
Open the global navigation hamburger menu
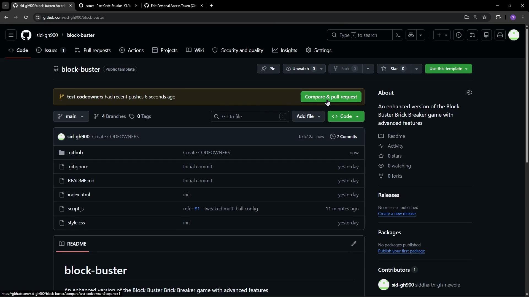click(11, 35)
